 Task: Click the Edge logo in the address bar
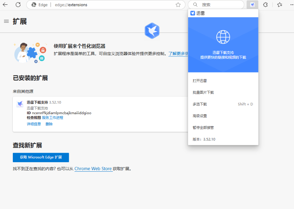(34, 5)
